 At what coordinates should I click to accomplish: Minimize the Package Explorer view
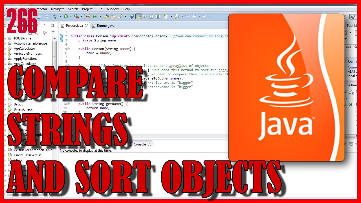tap(46, 25)
